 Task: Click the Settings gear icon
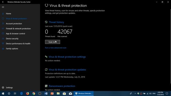tap(3, 87)
